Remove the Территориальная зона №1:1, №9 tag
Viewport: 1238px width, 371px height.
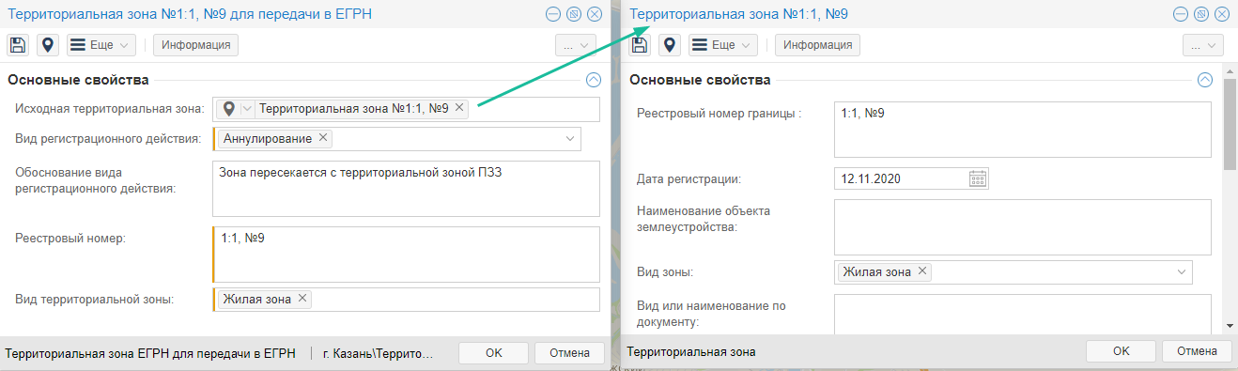(x=459, y=108)
